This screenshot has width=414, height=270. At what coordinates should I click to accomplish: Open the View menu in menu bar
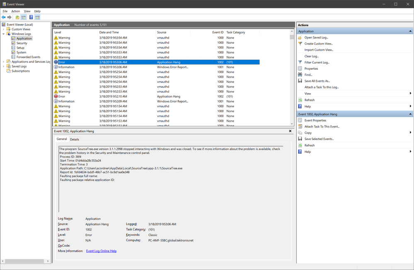[x=27, y=11]
